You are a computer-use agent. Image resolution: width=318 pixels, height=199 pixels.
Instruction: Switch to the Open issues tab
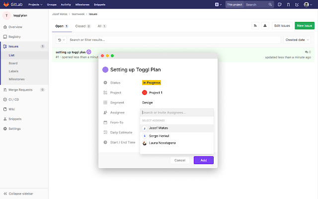(62, 26)
